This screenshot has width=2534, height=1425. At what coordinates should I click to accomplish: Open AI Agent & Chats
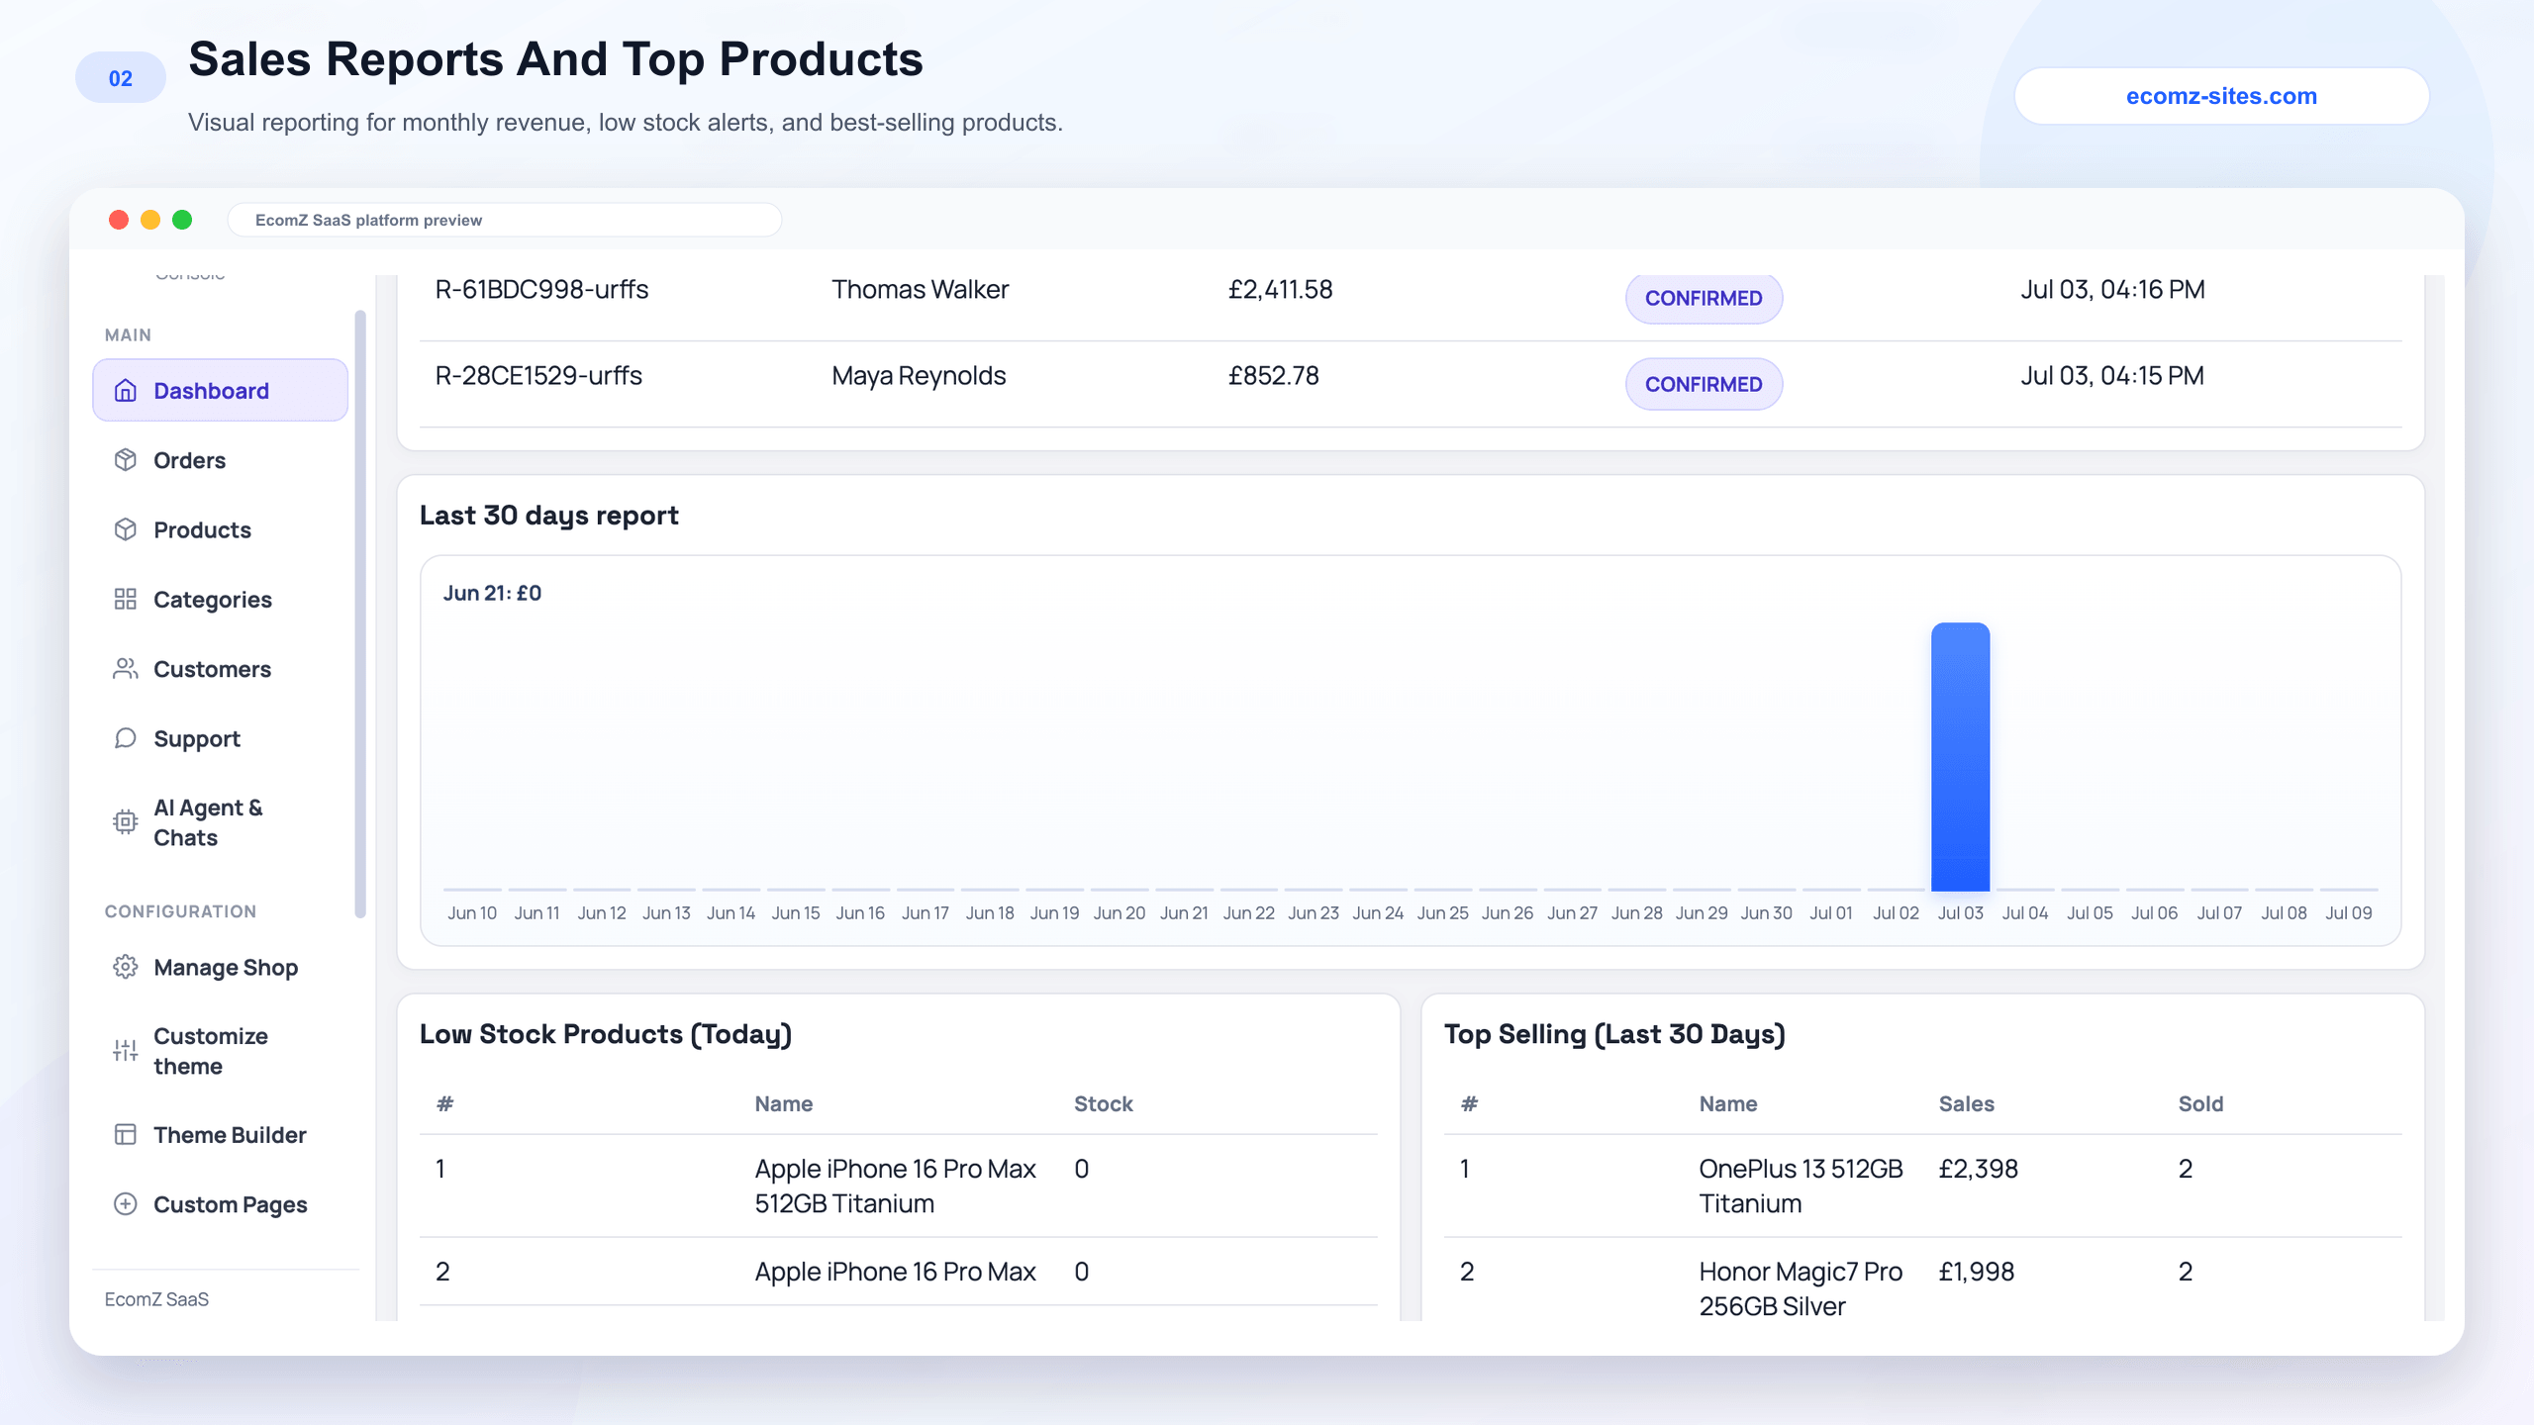tap(220, 822)
